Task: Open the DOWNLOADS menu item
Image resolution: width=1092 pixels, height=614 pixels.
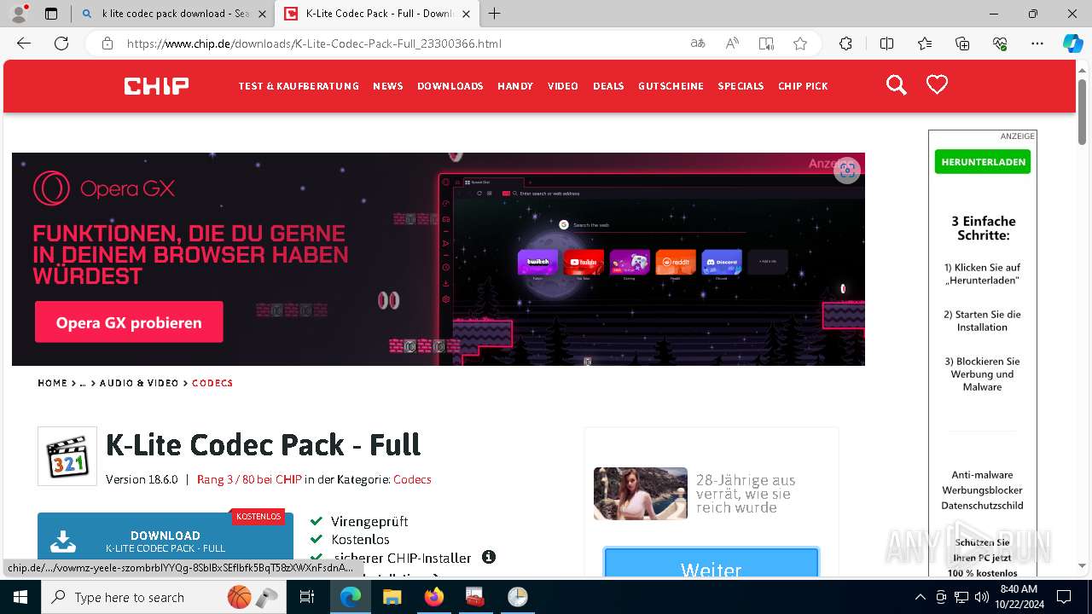Action: 450,86
